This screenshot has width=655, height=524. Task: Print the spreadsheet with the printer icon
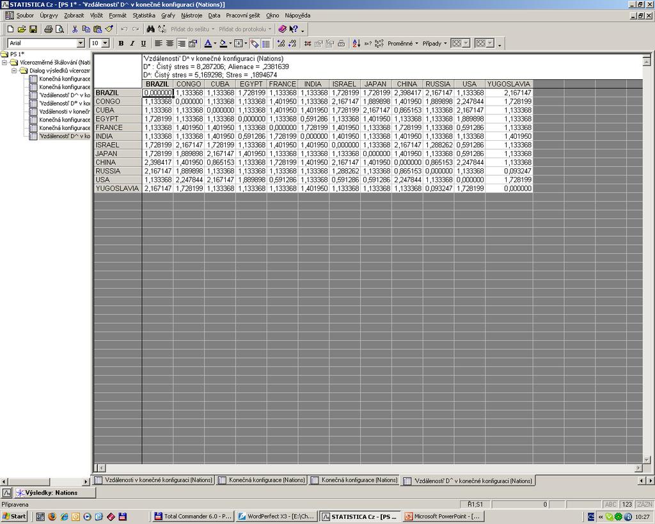tap(49, 29)
